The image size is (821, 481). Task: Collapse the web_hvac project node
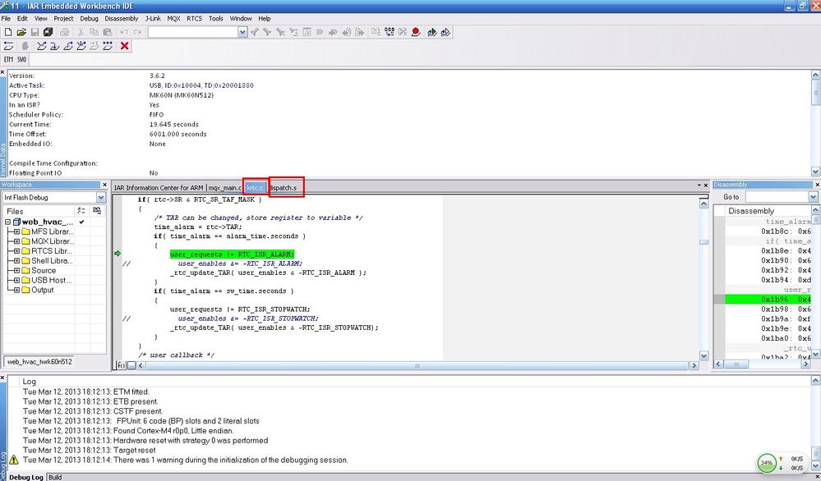tap(8, 222)
